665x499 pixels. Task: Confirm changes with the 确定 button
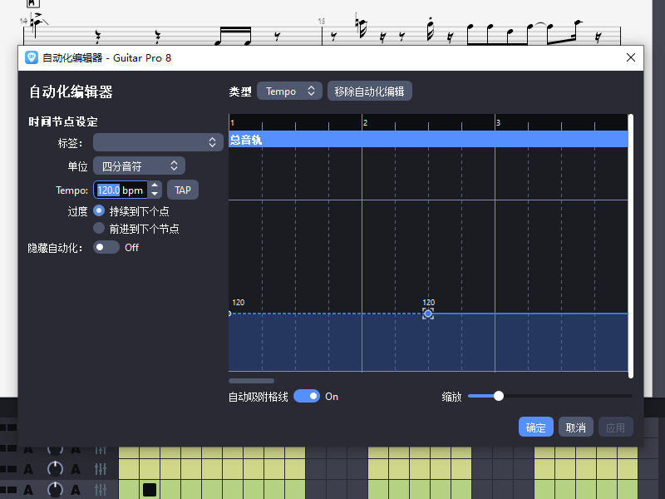(535, 427)
